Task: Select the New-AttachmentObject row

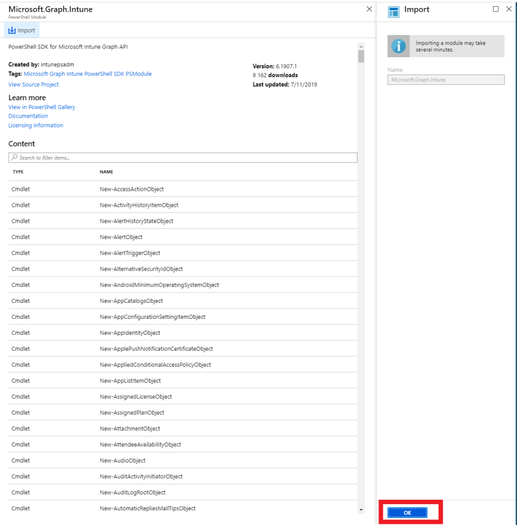Action: click(x=183, y=428)
